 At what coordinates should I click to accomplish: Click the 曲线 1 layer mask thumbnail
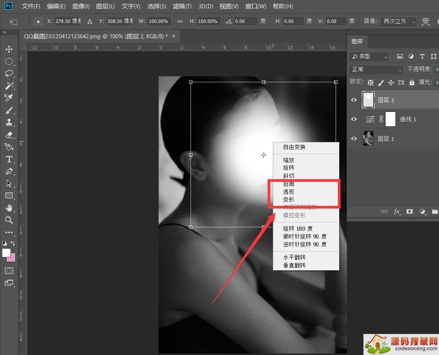point(390,119)
